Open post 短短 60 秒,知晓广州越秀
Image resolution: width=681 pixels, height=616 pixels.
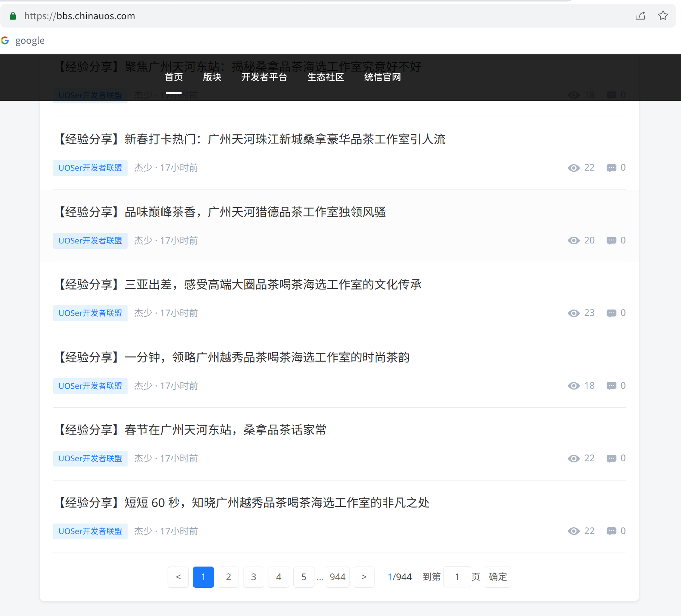pos(242,503)
